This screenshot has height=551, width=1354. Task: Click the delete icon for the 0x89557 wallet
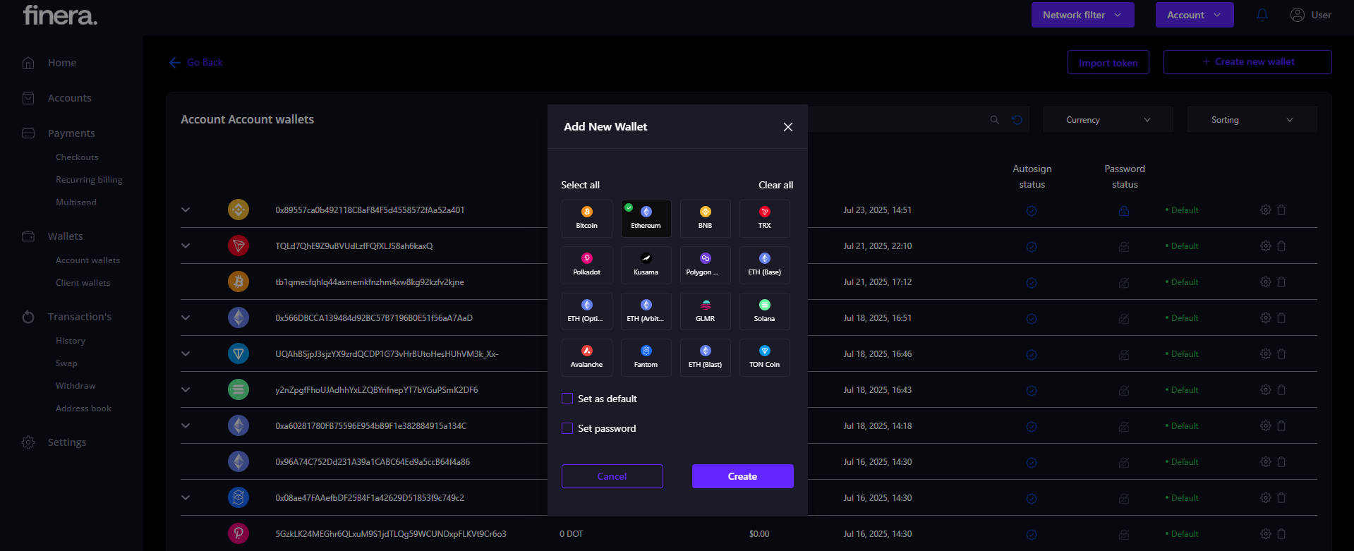(1281, 210)
